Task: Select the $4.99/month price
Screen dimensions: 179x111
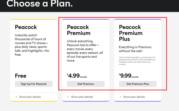Action: [x=77, y=76]
